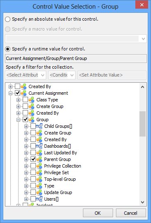The height and width of the screenshot is (223, 151).
Task: Select the Dashboards[] tree item label
Action: click(x=57, y=146)
